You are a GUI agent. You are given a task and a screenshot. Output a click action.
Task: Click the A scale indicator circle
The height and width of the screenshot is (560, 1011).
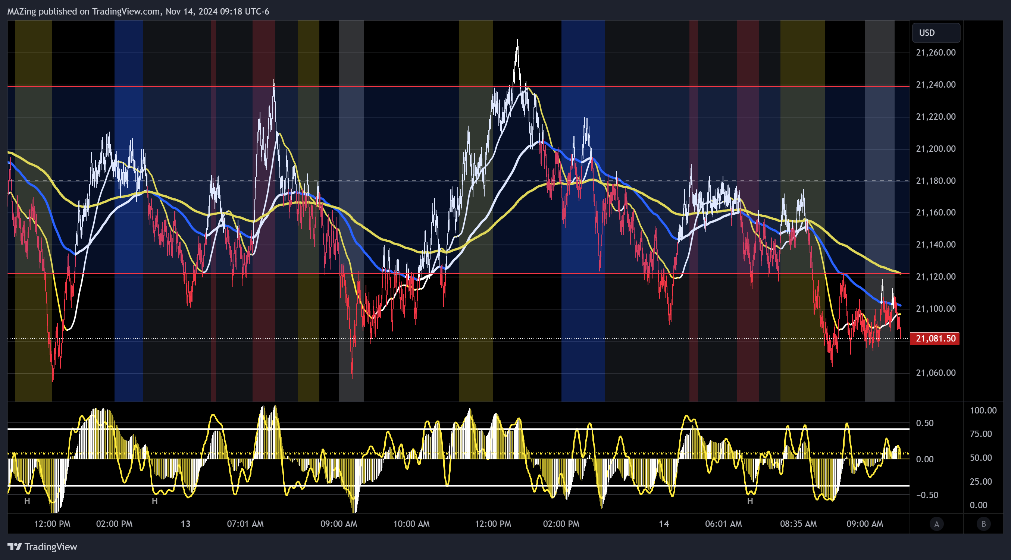[936, 524]
